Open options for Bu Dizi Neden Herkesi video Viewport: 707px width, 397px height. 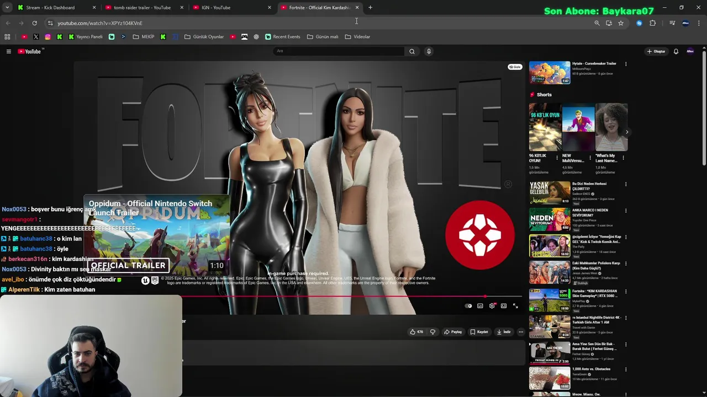[626, 184]
